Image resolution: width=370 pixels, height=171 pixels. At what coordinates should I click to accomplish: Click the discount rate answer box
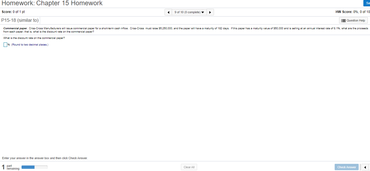click(5, 45)
